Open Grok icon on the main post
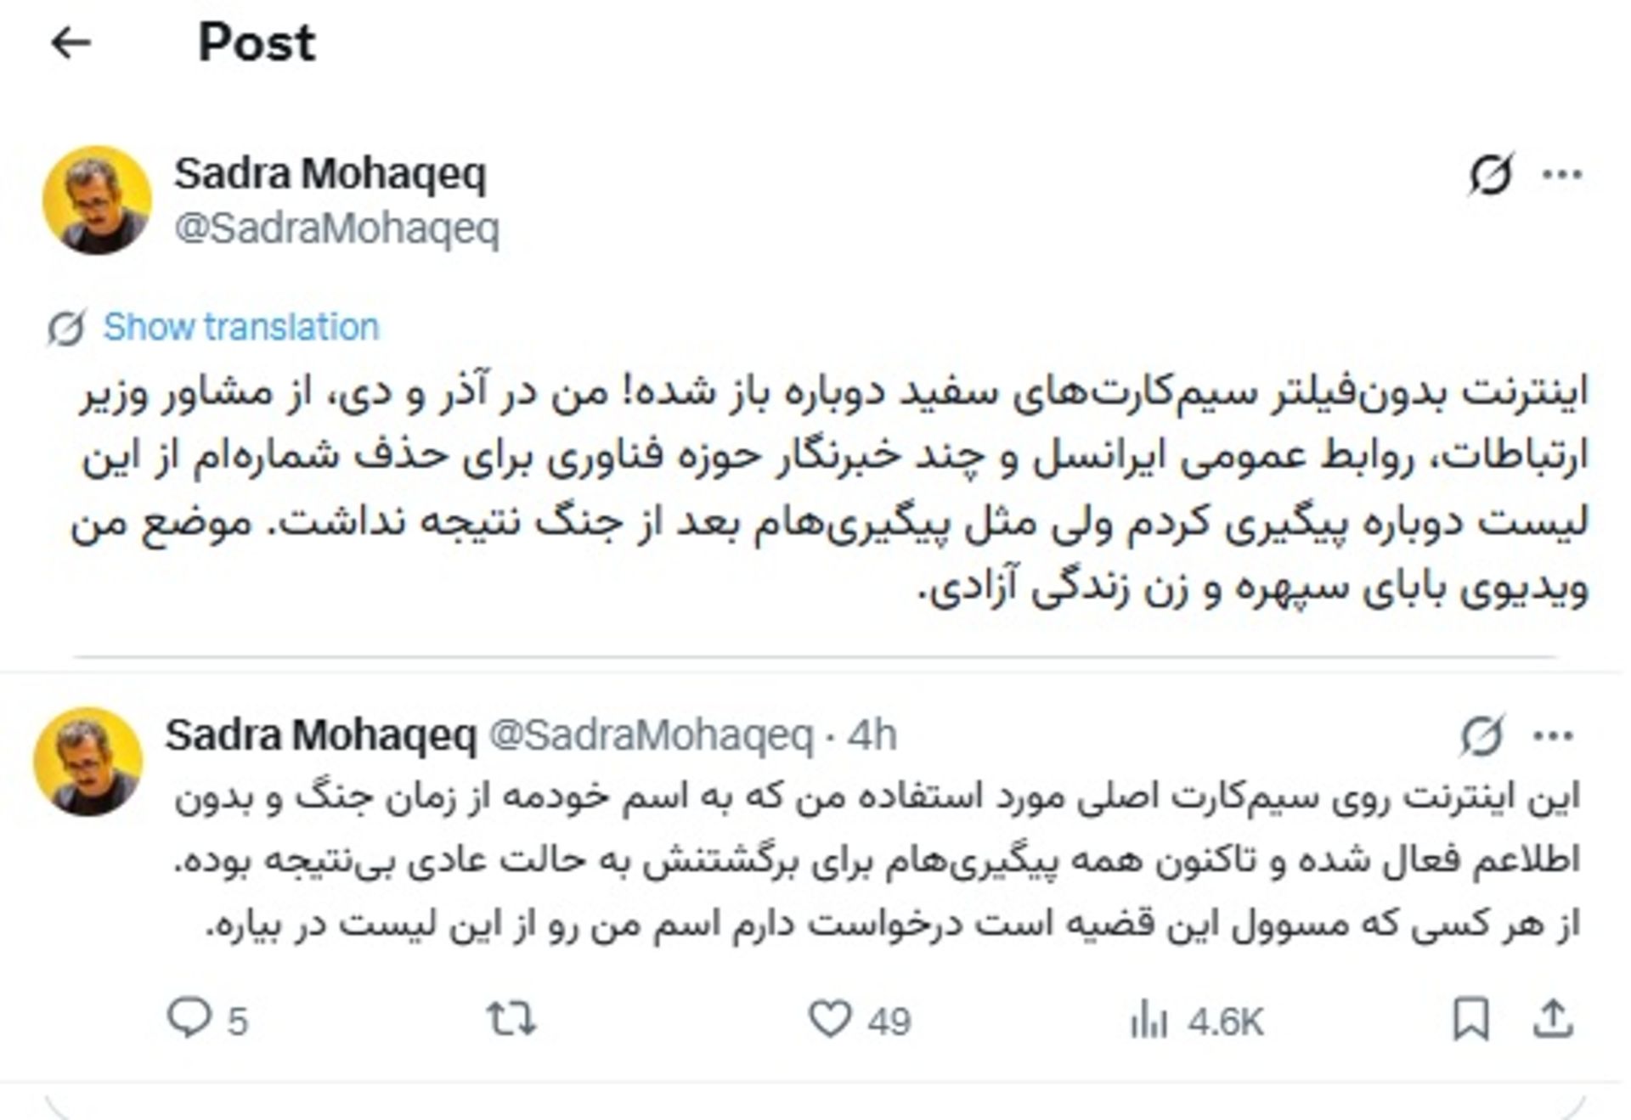 click(1491, 174)
